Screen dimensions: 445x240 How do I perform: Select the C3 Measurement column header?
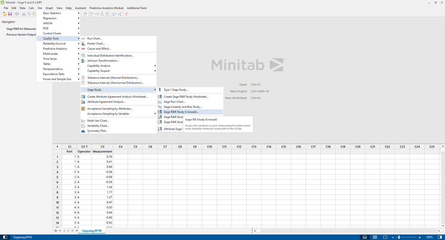(x=103, y=146)
